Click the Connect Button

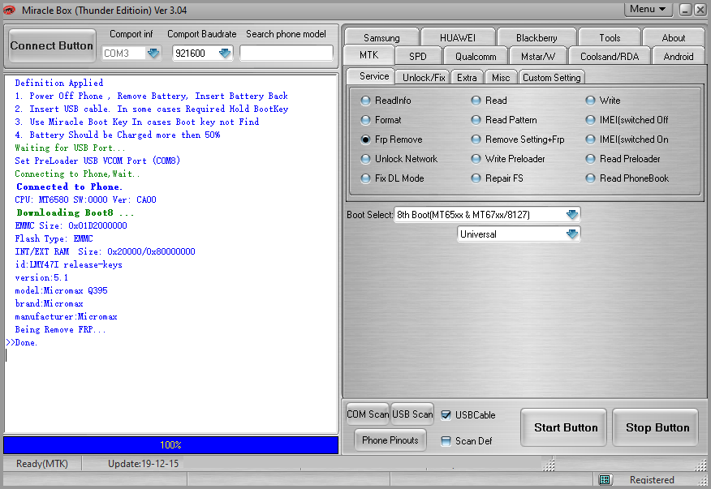[52, 45]
